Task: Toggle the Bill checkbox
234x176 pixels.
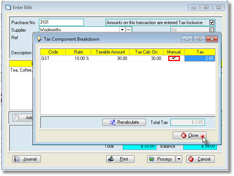Action: (x=212, y=29)
